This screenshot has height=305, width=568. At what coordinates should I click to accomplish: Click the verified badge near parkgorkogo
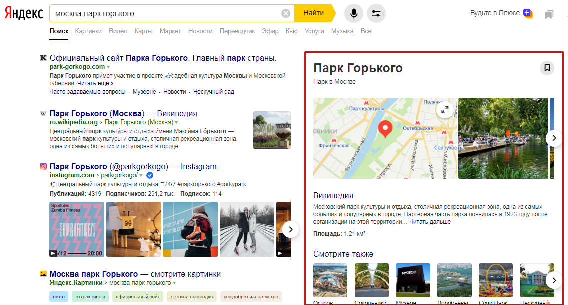tap(149, 175)
